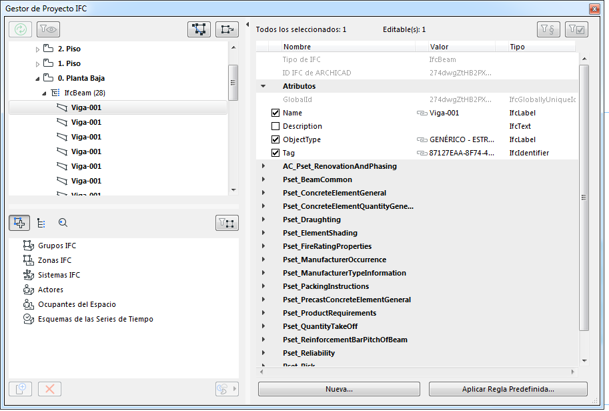Collapse the Atributos section
Screen dimensions: 609x411
[263, 86]
